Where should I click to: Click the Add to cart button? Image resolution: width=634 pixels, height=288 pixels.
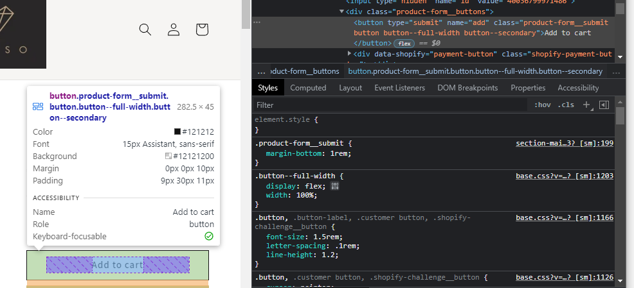coord(118,265)
